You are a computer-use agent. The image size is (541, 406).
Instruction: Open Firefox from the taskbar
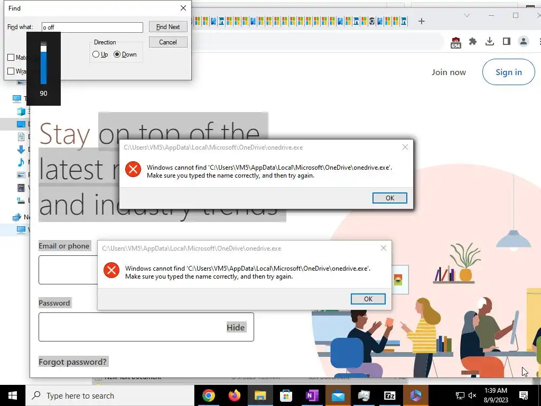coord(234,395)
